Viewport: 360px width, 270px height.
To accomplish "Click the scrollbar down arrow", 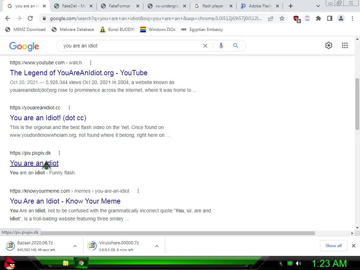I will click(357, 228).
